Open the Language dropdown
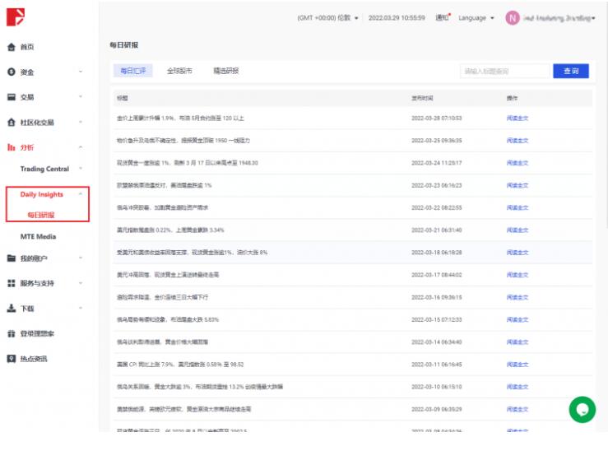Viewport: 608px width, 451px height. pos(476,17)
